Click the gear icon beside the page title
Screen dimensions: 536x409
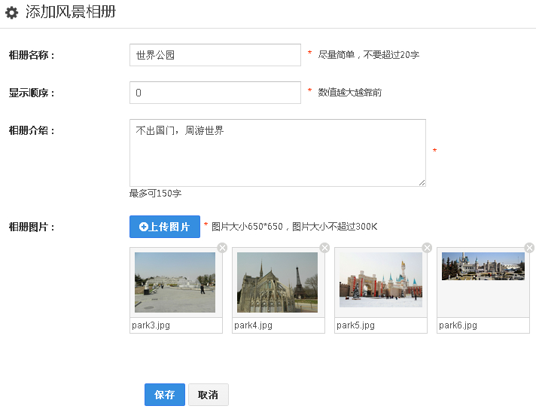(x=11, y=13)
